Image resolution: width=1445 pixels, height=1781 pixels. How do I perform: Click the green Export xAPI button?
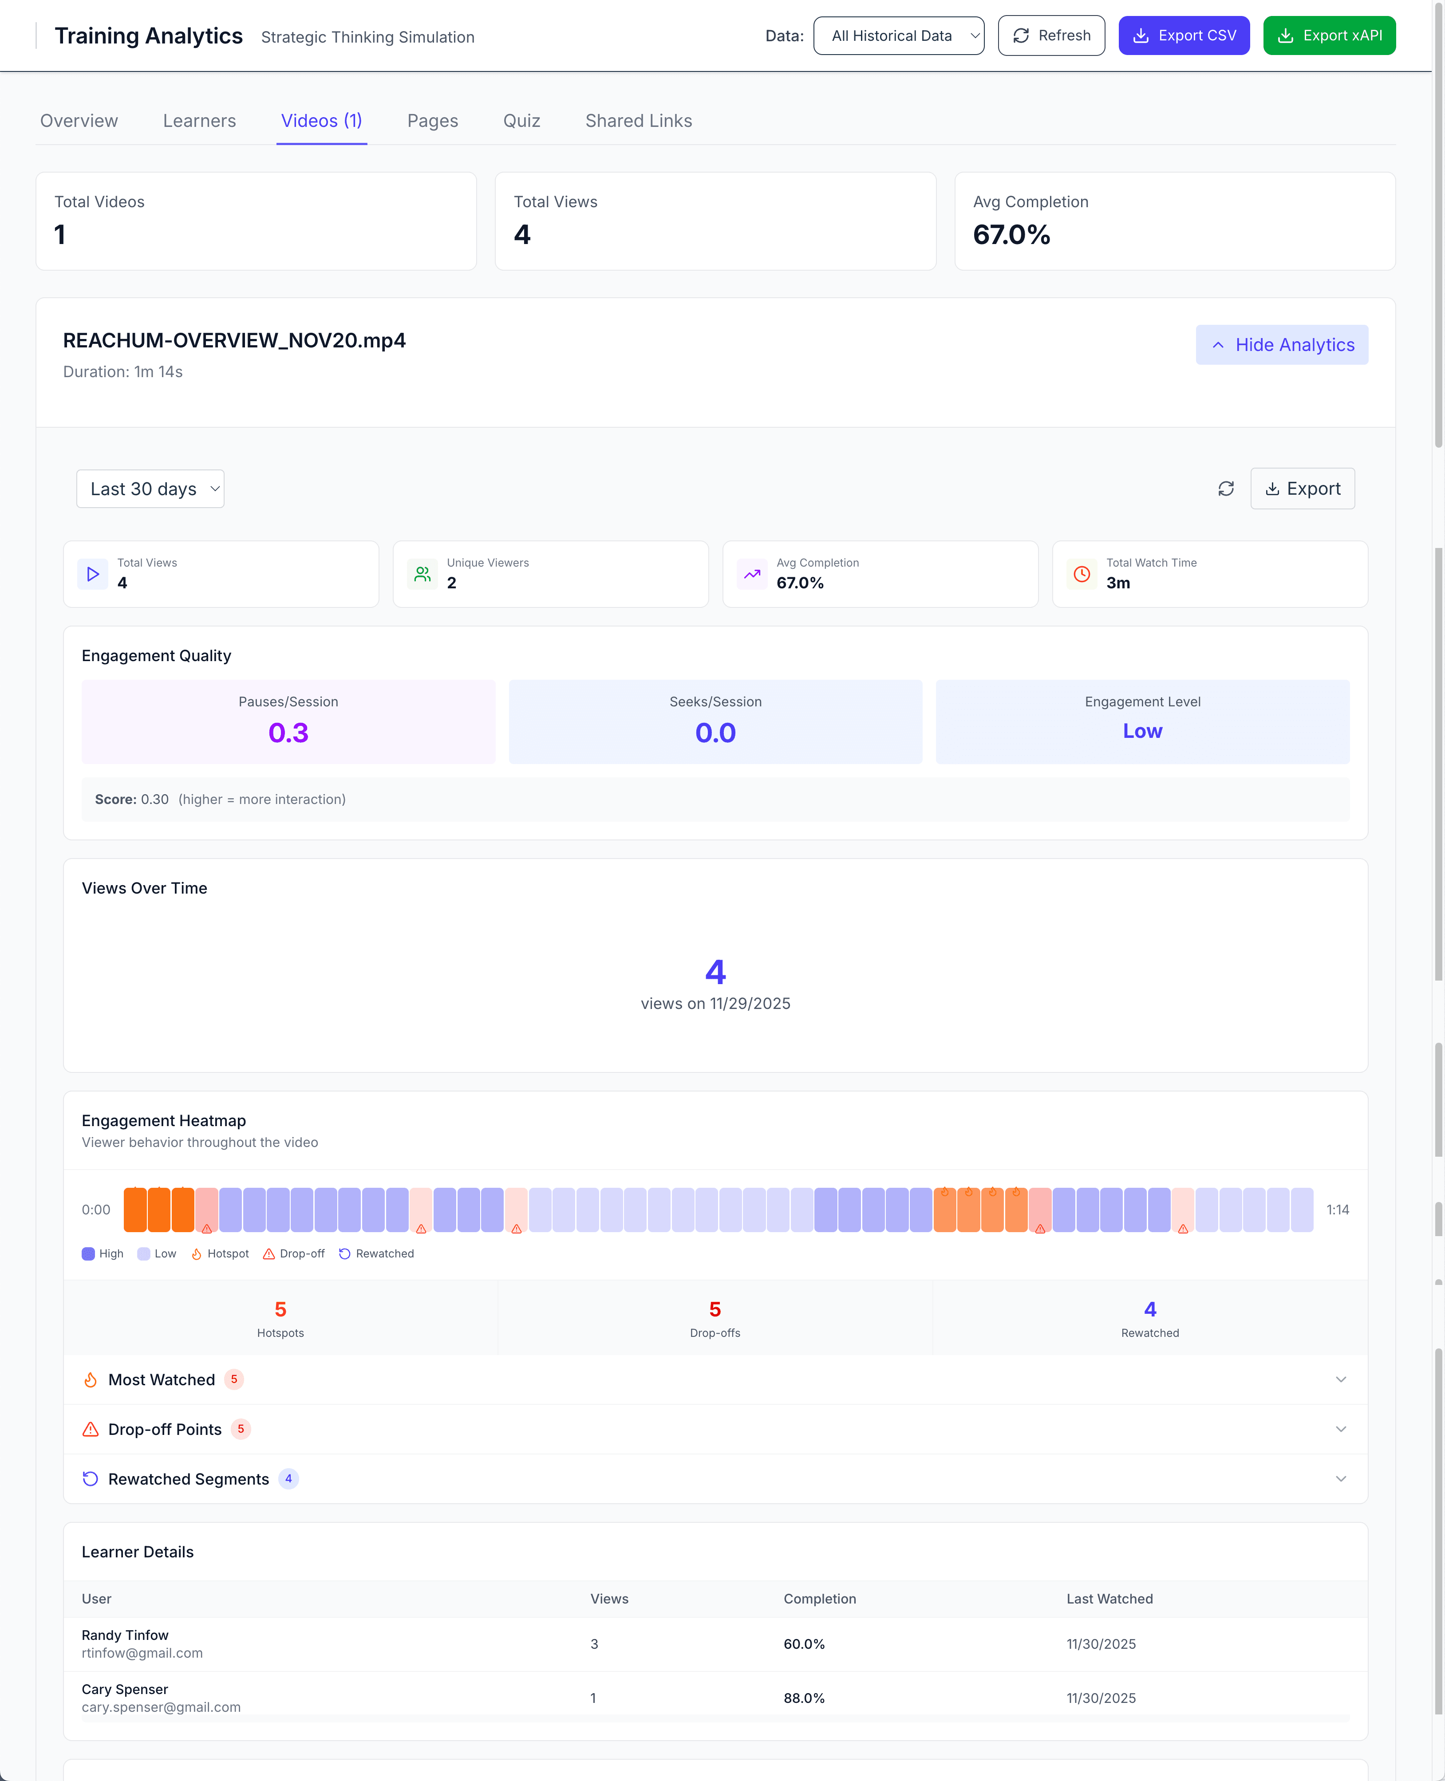pos(1328,36)
